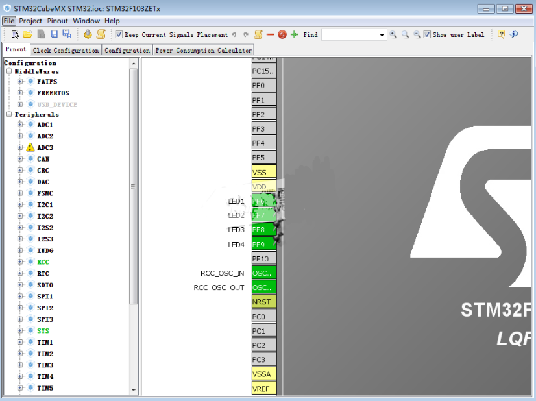Expand the ADC1 peripheral node
536x401 pixels.
[x=20, y=125]
